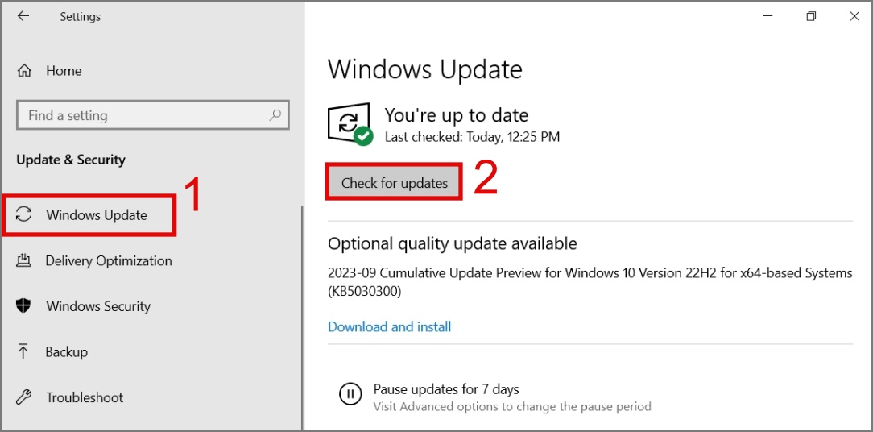Select Windows Security in sidebar
The height and width of the screenshot is (432, 873).
click(98, 306)
